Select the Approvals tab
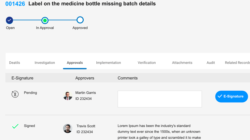250x140 pixels. pyautogui.click(x=75, y=63)
